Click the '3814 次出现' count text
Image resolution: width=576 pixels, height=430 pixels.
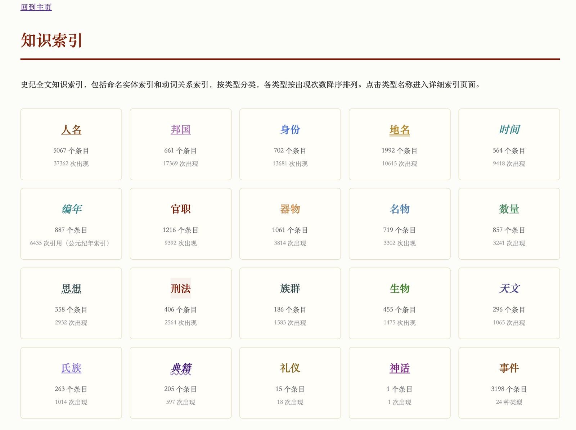(290, 243)
